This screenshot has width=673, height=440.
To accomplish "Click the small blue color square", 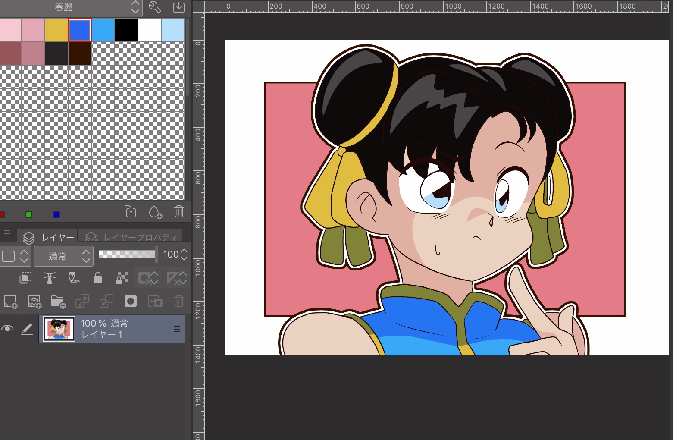I will pyautogui.click(x=56, y=215).
